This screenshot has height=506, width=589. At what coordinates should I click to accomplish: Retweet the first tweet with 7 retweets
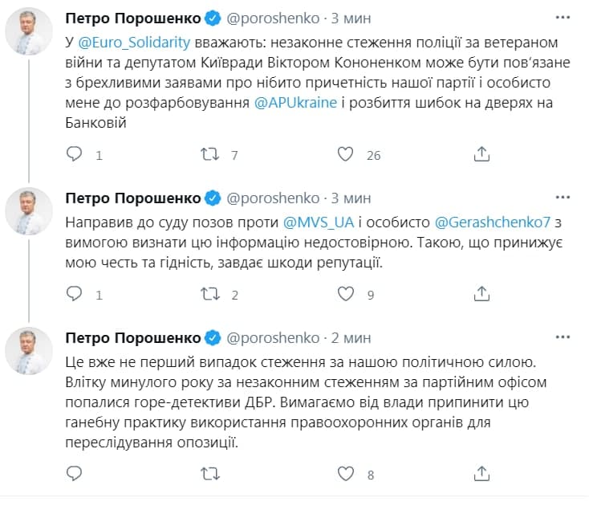coord(209,155)
